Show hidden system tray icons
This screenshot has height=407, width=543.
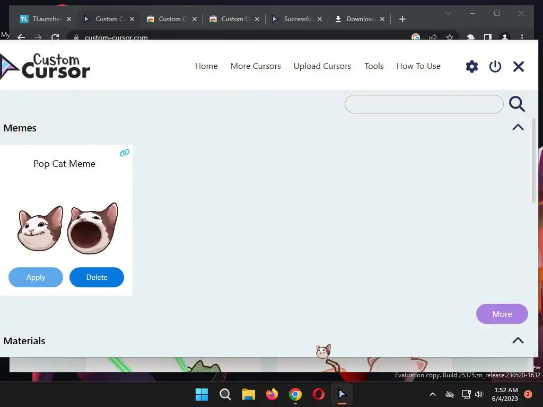(433, 394)
